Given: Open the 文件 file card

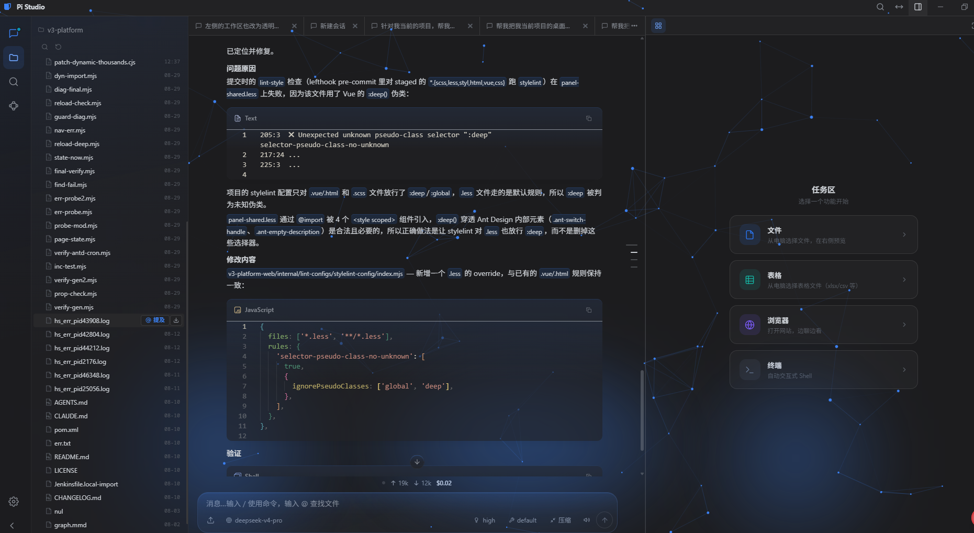Looking at the screenshot, I should point(823,235).
